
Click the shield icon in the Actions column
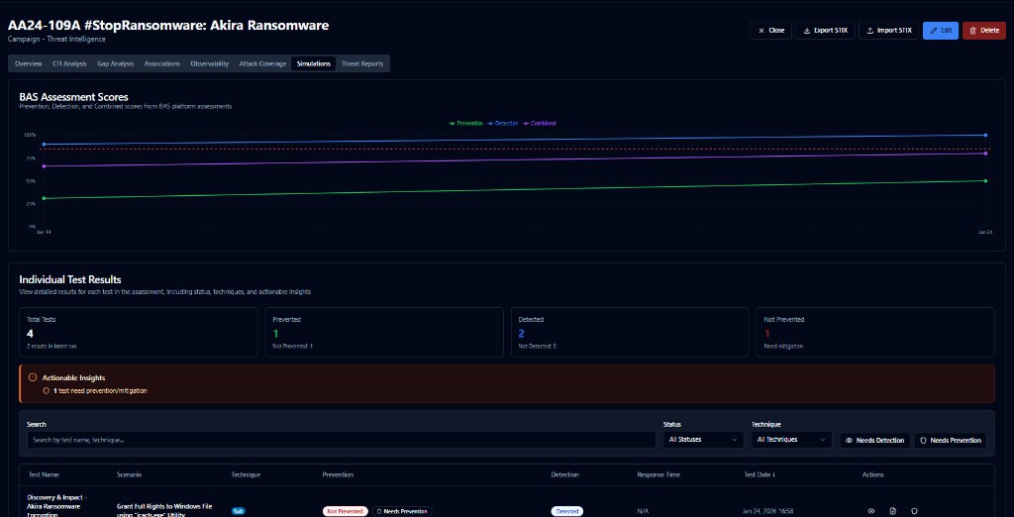coord(914,511)
